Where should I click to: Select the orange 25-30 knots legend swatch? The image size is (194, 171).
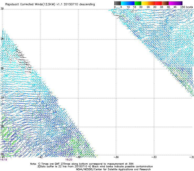click(152, 3)
